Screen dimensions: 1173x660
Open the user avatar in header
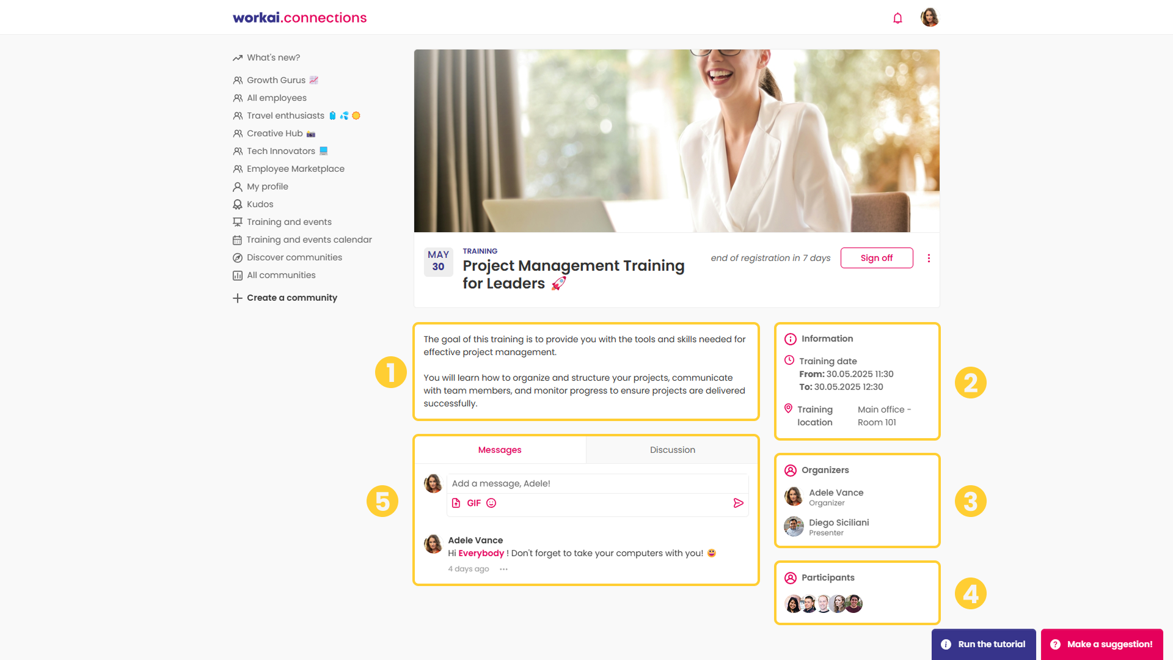point(929,17)
